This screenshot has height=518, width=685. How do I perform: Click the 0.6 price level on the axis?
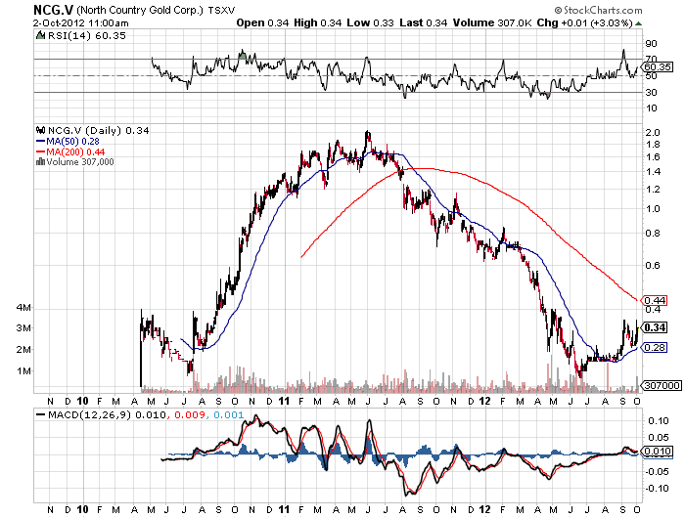[x=653, y=265]
